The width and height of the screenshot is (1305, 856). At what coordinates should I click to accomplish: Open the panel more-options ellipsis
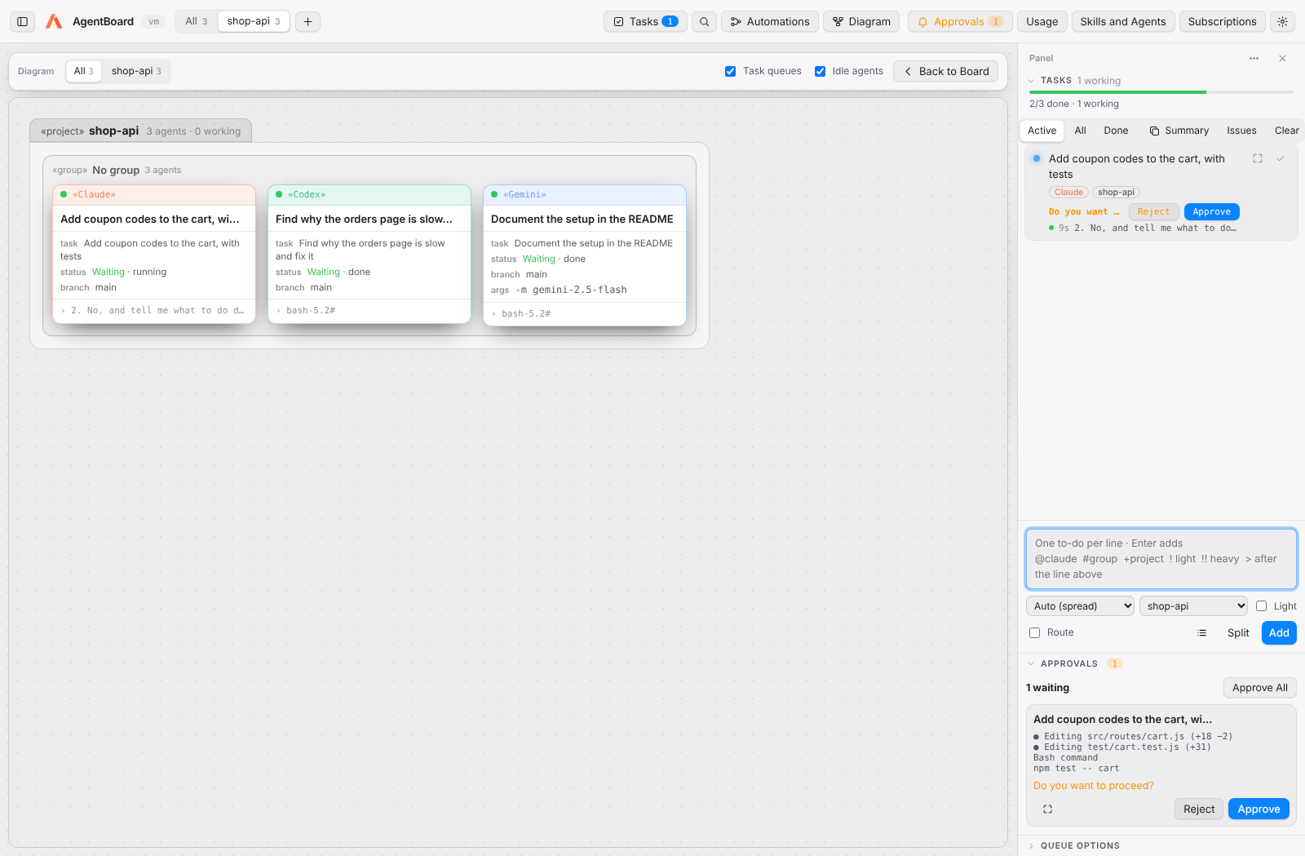point(1254,58)
